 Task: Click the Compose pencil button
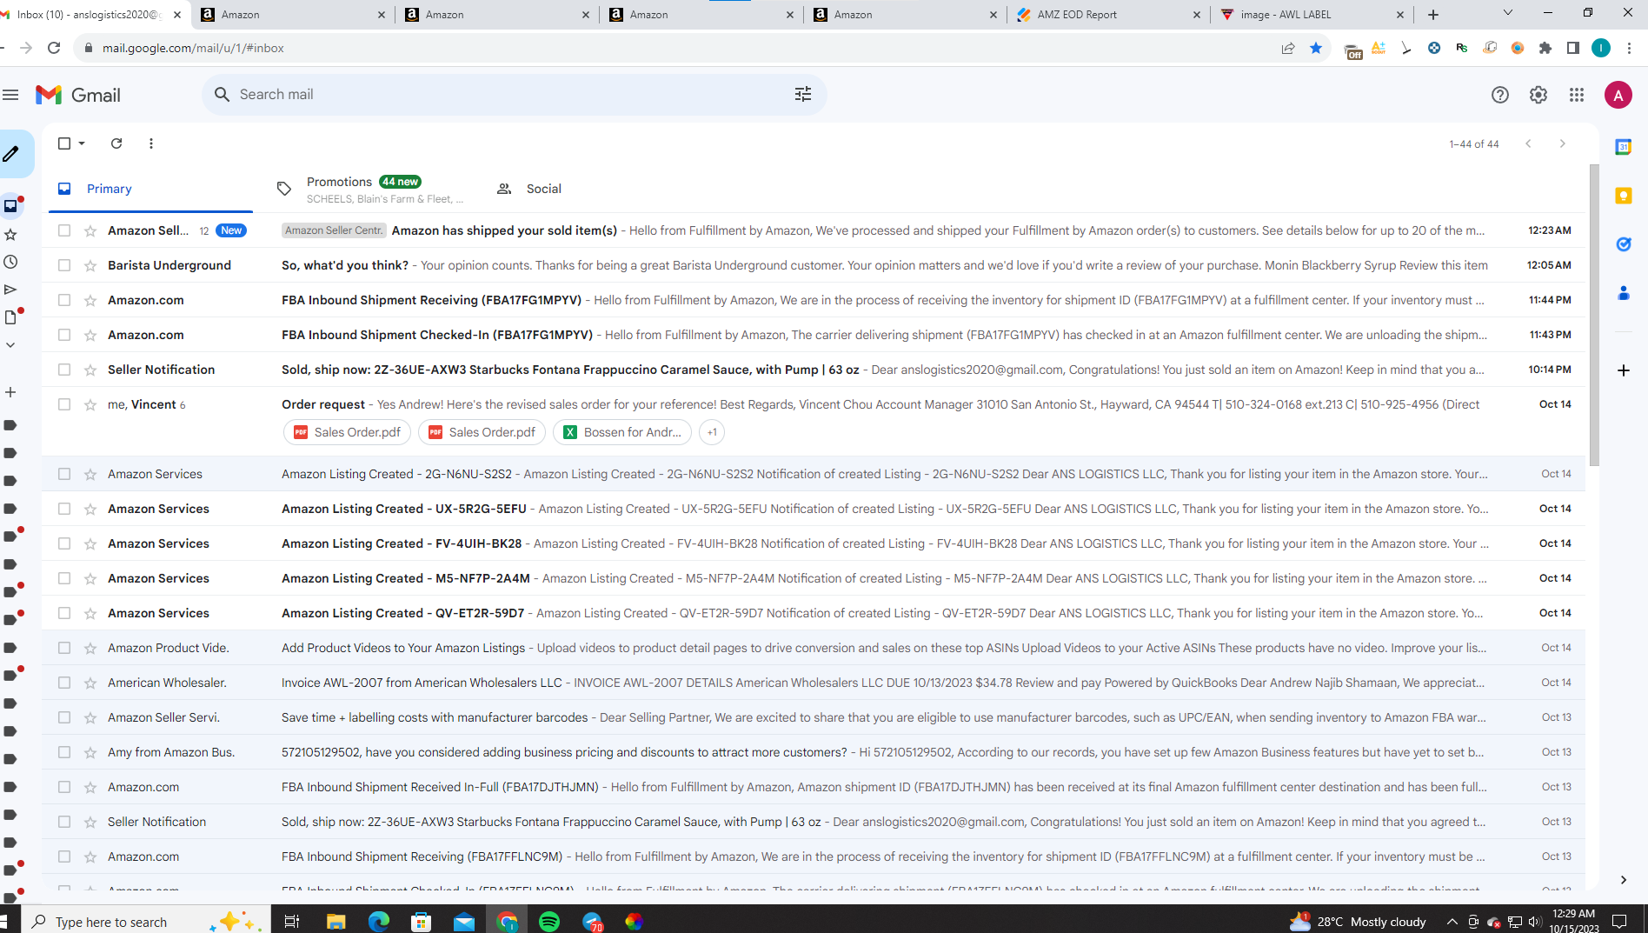pyautogui.click(x=11, y=154)
